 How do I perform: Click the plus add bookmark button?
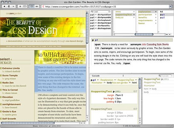tap(20, 7)
